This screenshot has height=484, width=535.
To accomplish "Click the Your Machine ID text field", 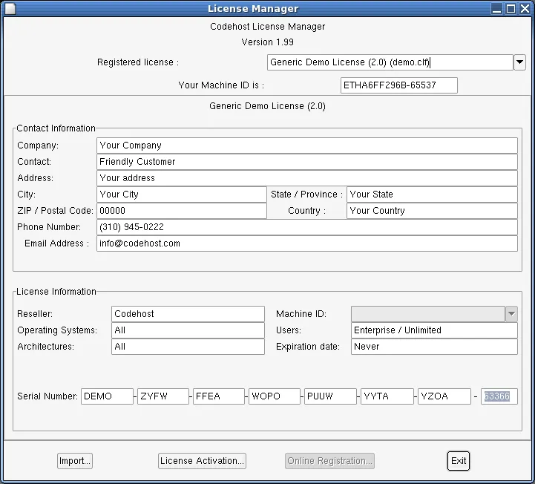I will click(x=399, y=85).
